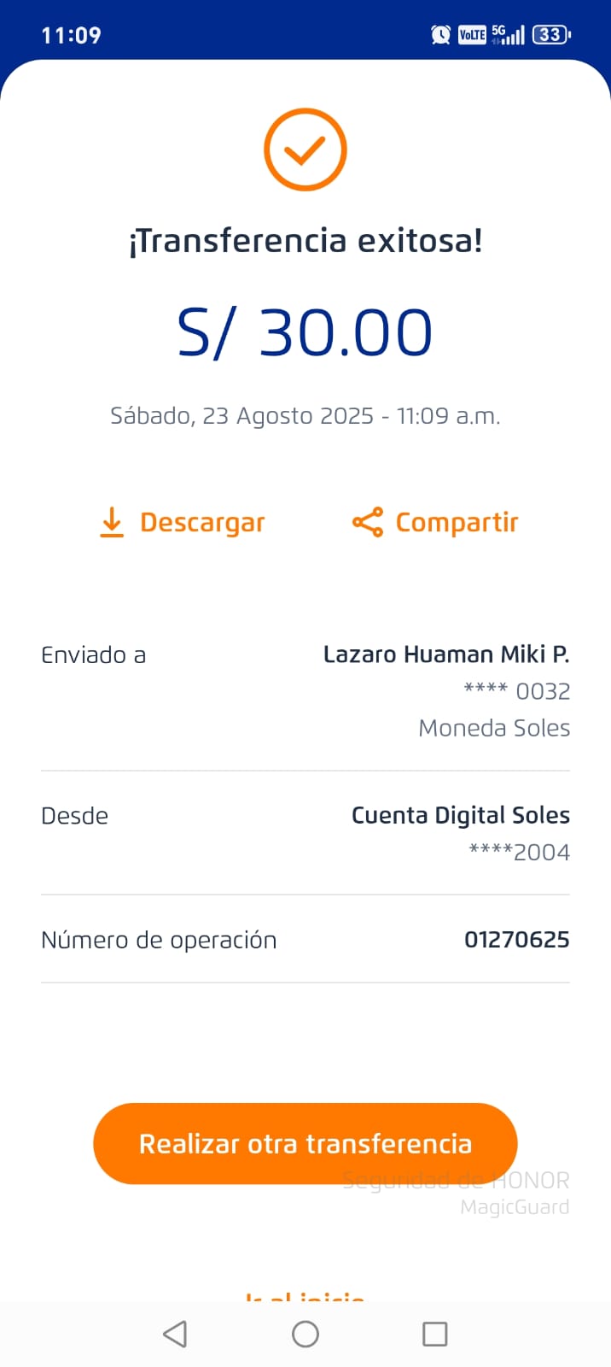The height and width of the screenshot is (1367, 611).
Task: Tap the status bar clock 11:09
Action: 71,35
